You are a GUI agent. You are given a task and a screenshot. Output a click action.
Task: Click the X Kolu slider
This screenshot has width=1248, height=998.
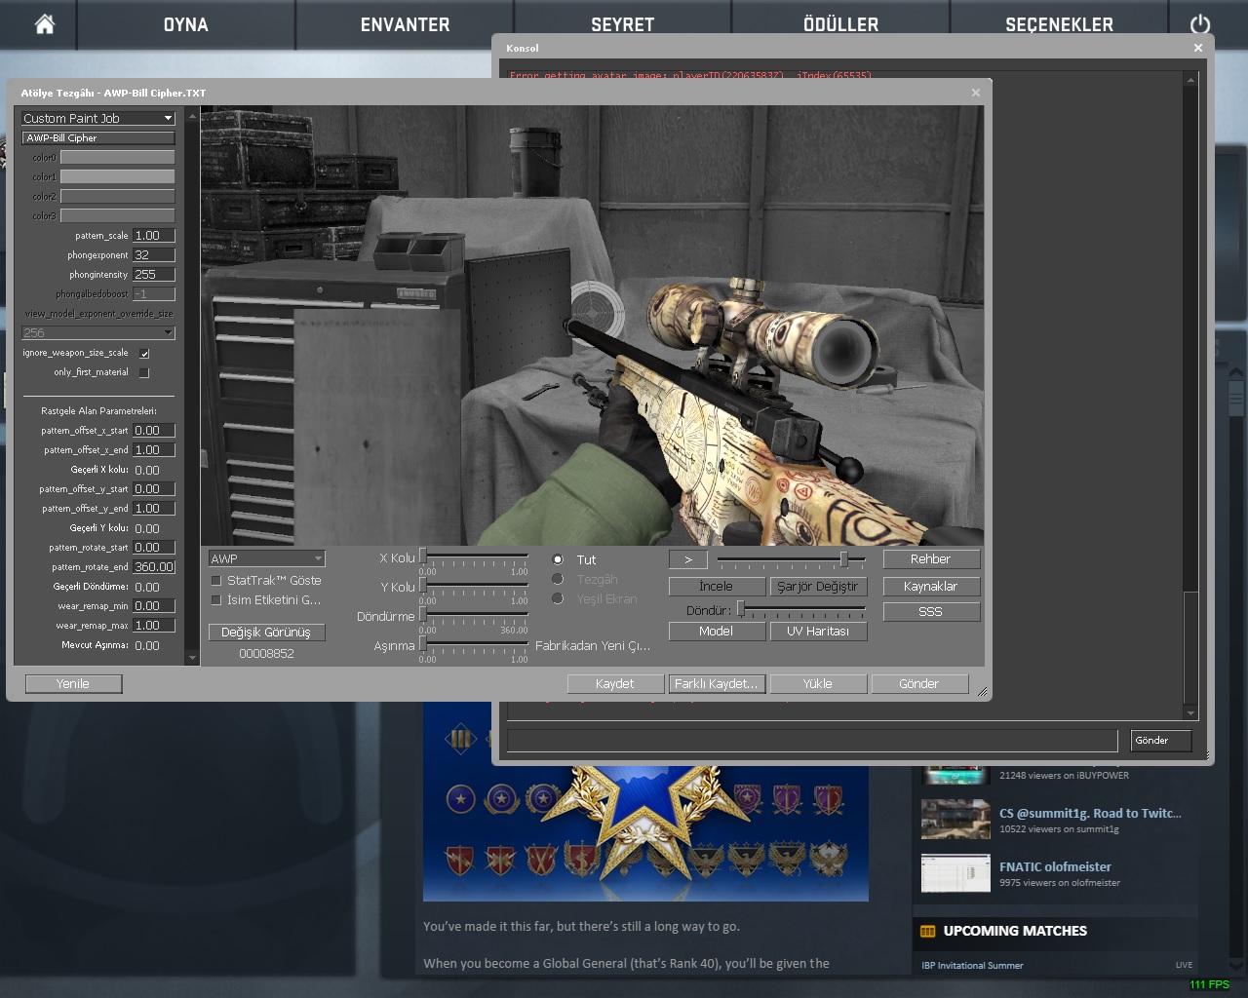[475, 557]
